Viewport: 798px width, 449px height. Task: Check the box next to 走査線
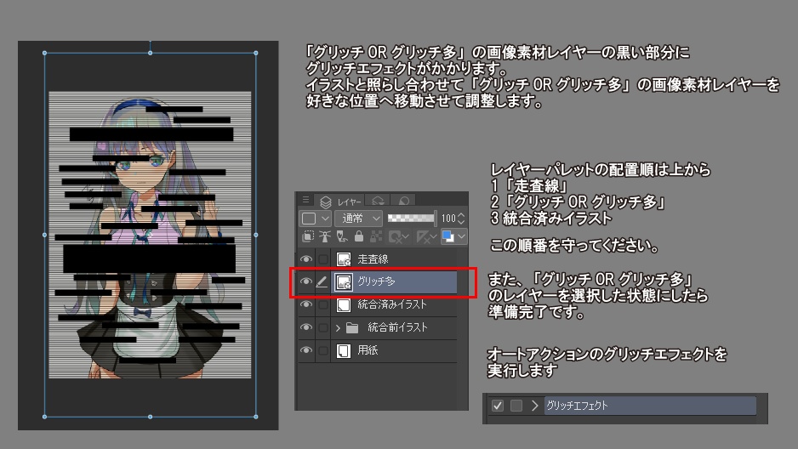pyautogui.click(x=322, y=259)
